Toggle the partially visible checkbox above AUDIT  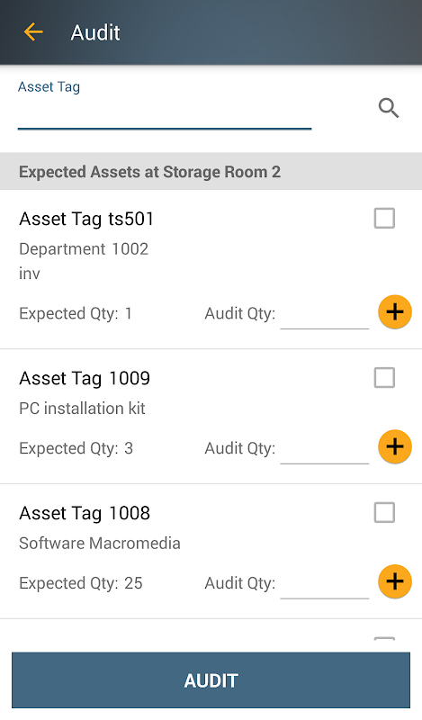click(x=384, y=639)
